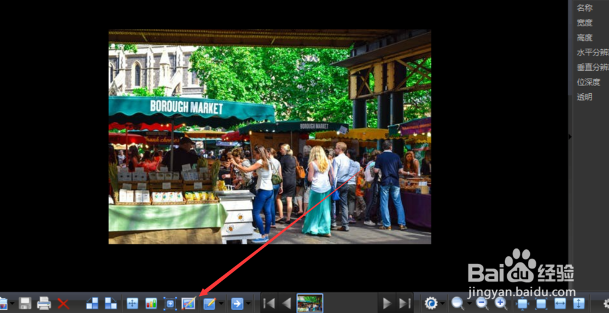Click the blue right-arrow export icon
609x313 pixels.
[x=237, y=303]
